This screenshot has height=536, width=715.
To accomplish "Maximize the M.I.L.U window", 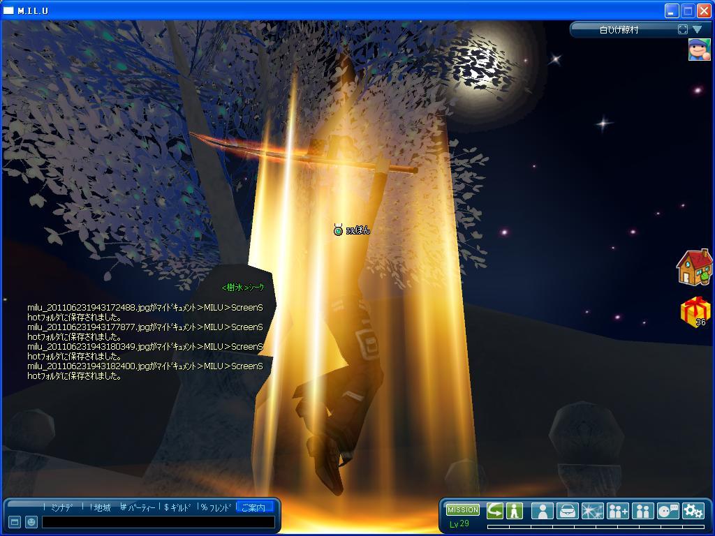I will pos(688,10).
